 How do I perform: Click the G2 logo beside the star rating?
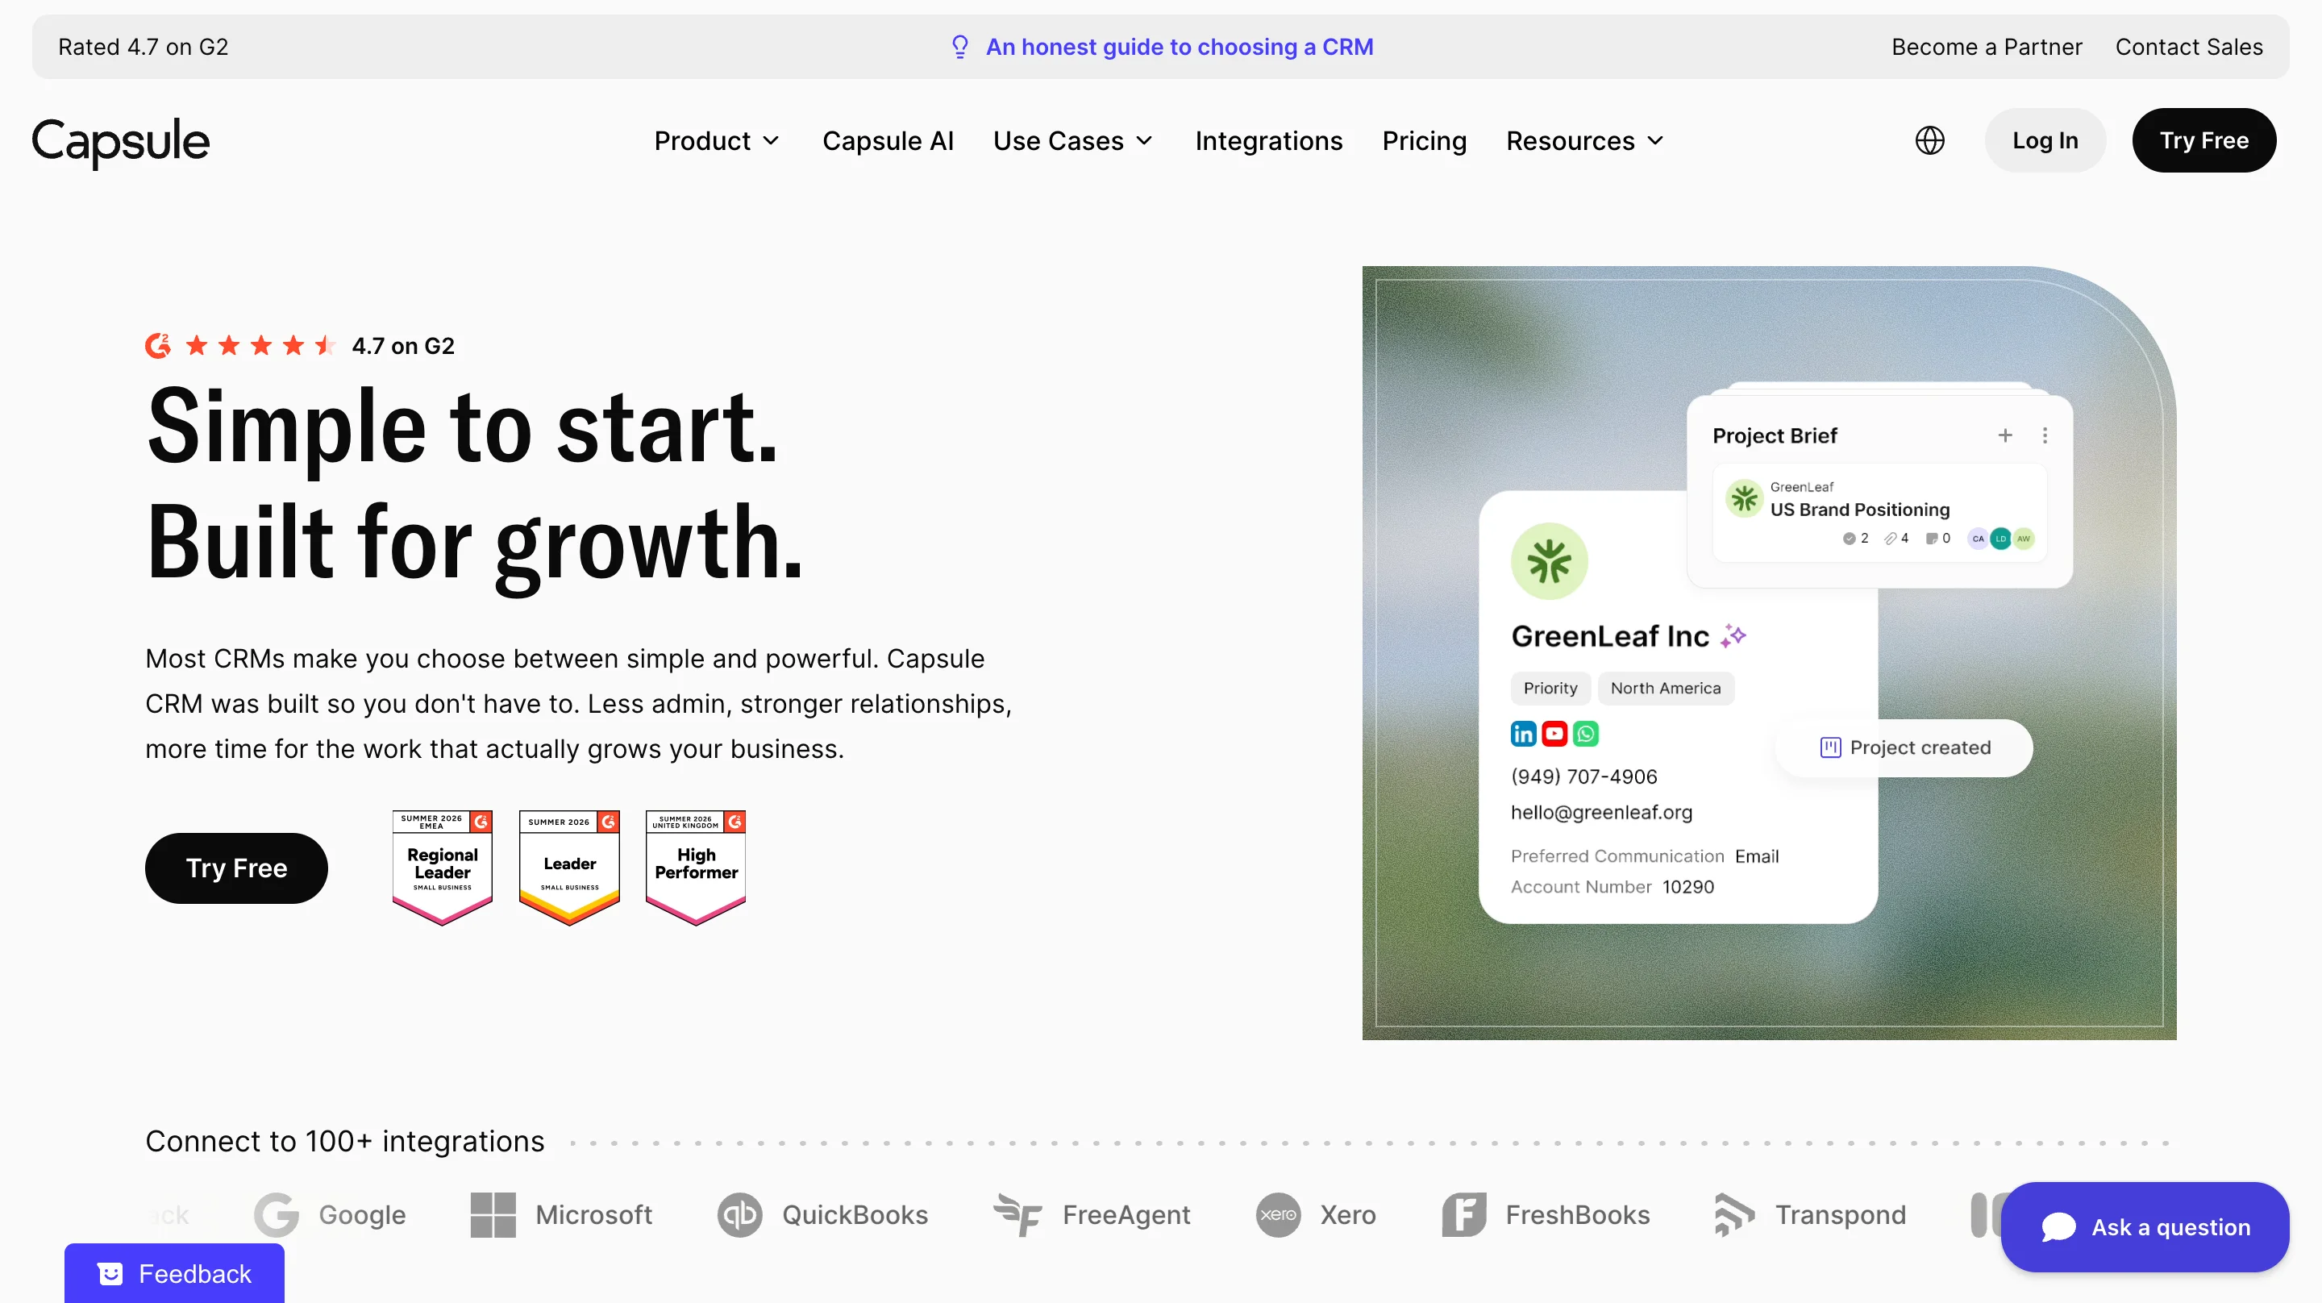click(x=159, y=345)
